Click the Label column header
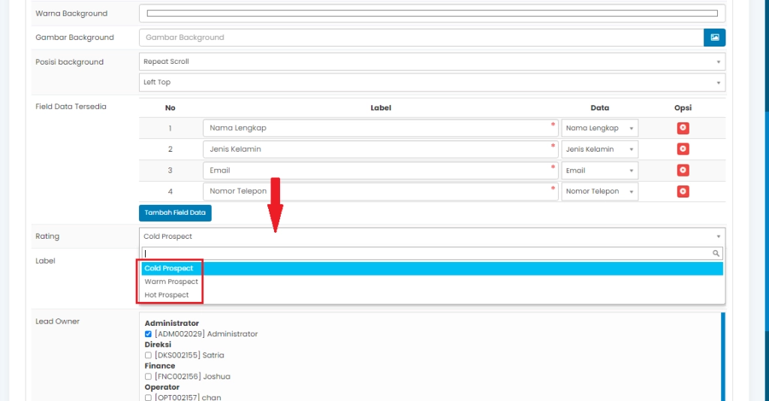Image resolution: width=769 pixels, height=401 pixels. click(381, 108)
